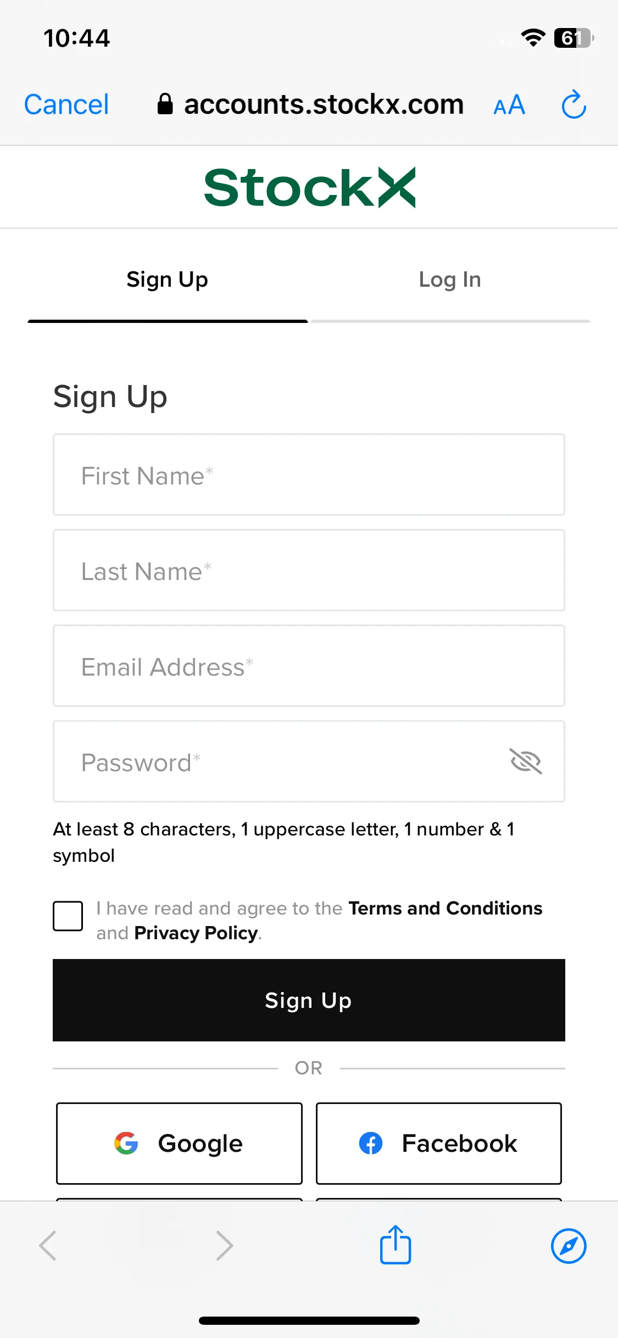618x1338 pixels.
Task: Open the AA text size menu
Action: (509, 105)
